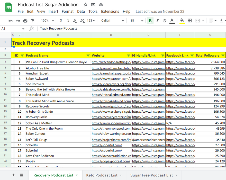The width and height of the screenshot is (226, 180).
Task: Open the soberful.com link in row 16
Action: [x=107, y=145]
